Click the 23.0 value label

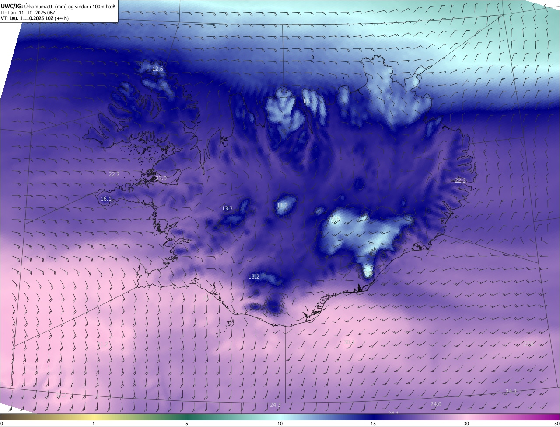point(161,179)
